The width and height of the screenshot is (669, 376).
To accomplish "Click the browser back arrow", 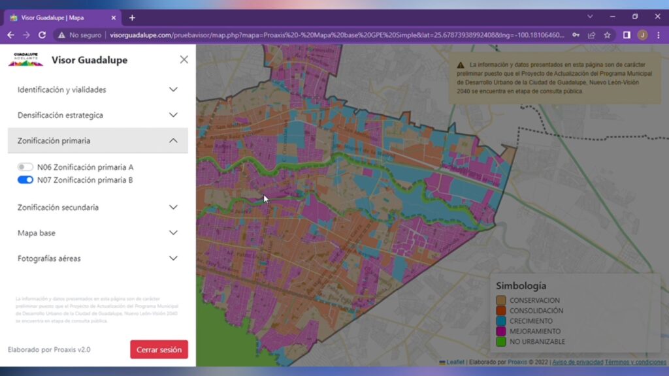I will (10, 35).
